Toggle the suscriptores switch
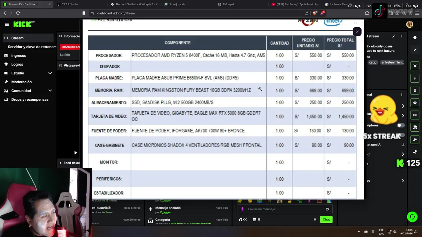Screen dimensions: 422x237 [x=401, y=125]
